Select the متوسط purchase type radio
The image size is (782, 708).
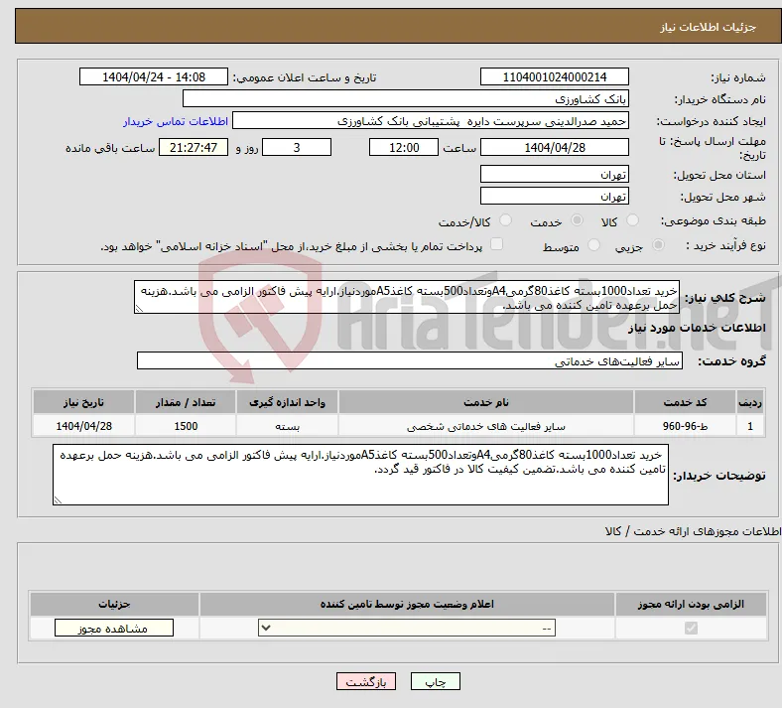click(x=593, y=245)
